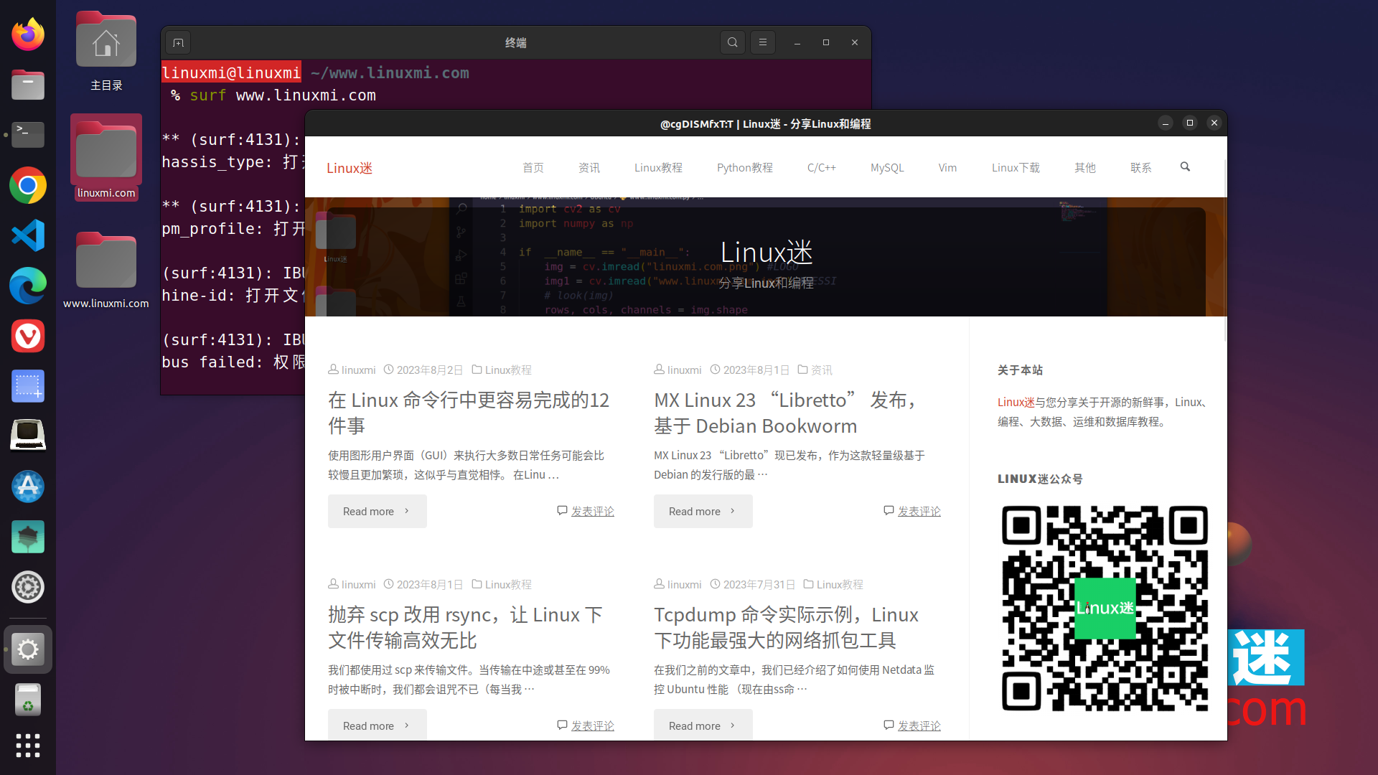Click the website search magnifier icon
Screen dimensions: 1378x775
pyautogui.click(x=1185, y=166)
